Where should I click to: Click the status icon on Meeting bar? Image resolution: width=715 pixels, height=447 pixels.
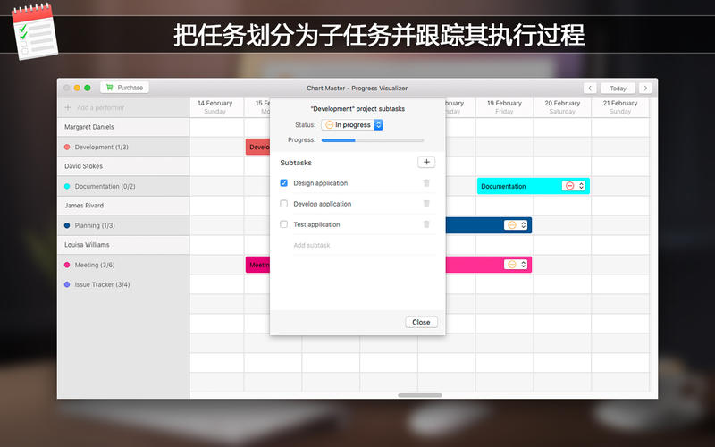click(x=511, y=264)
